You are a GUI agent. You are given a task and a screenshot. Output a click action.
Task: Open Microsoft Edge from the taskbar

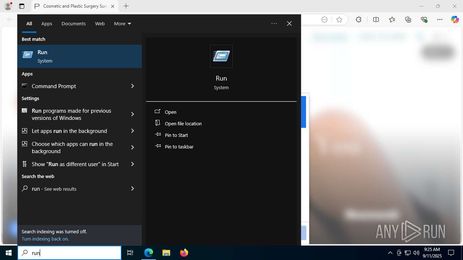coord(149,253)
